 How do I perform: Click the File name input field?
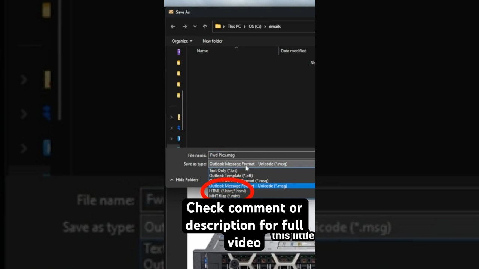(x=262, y=155)
